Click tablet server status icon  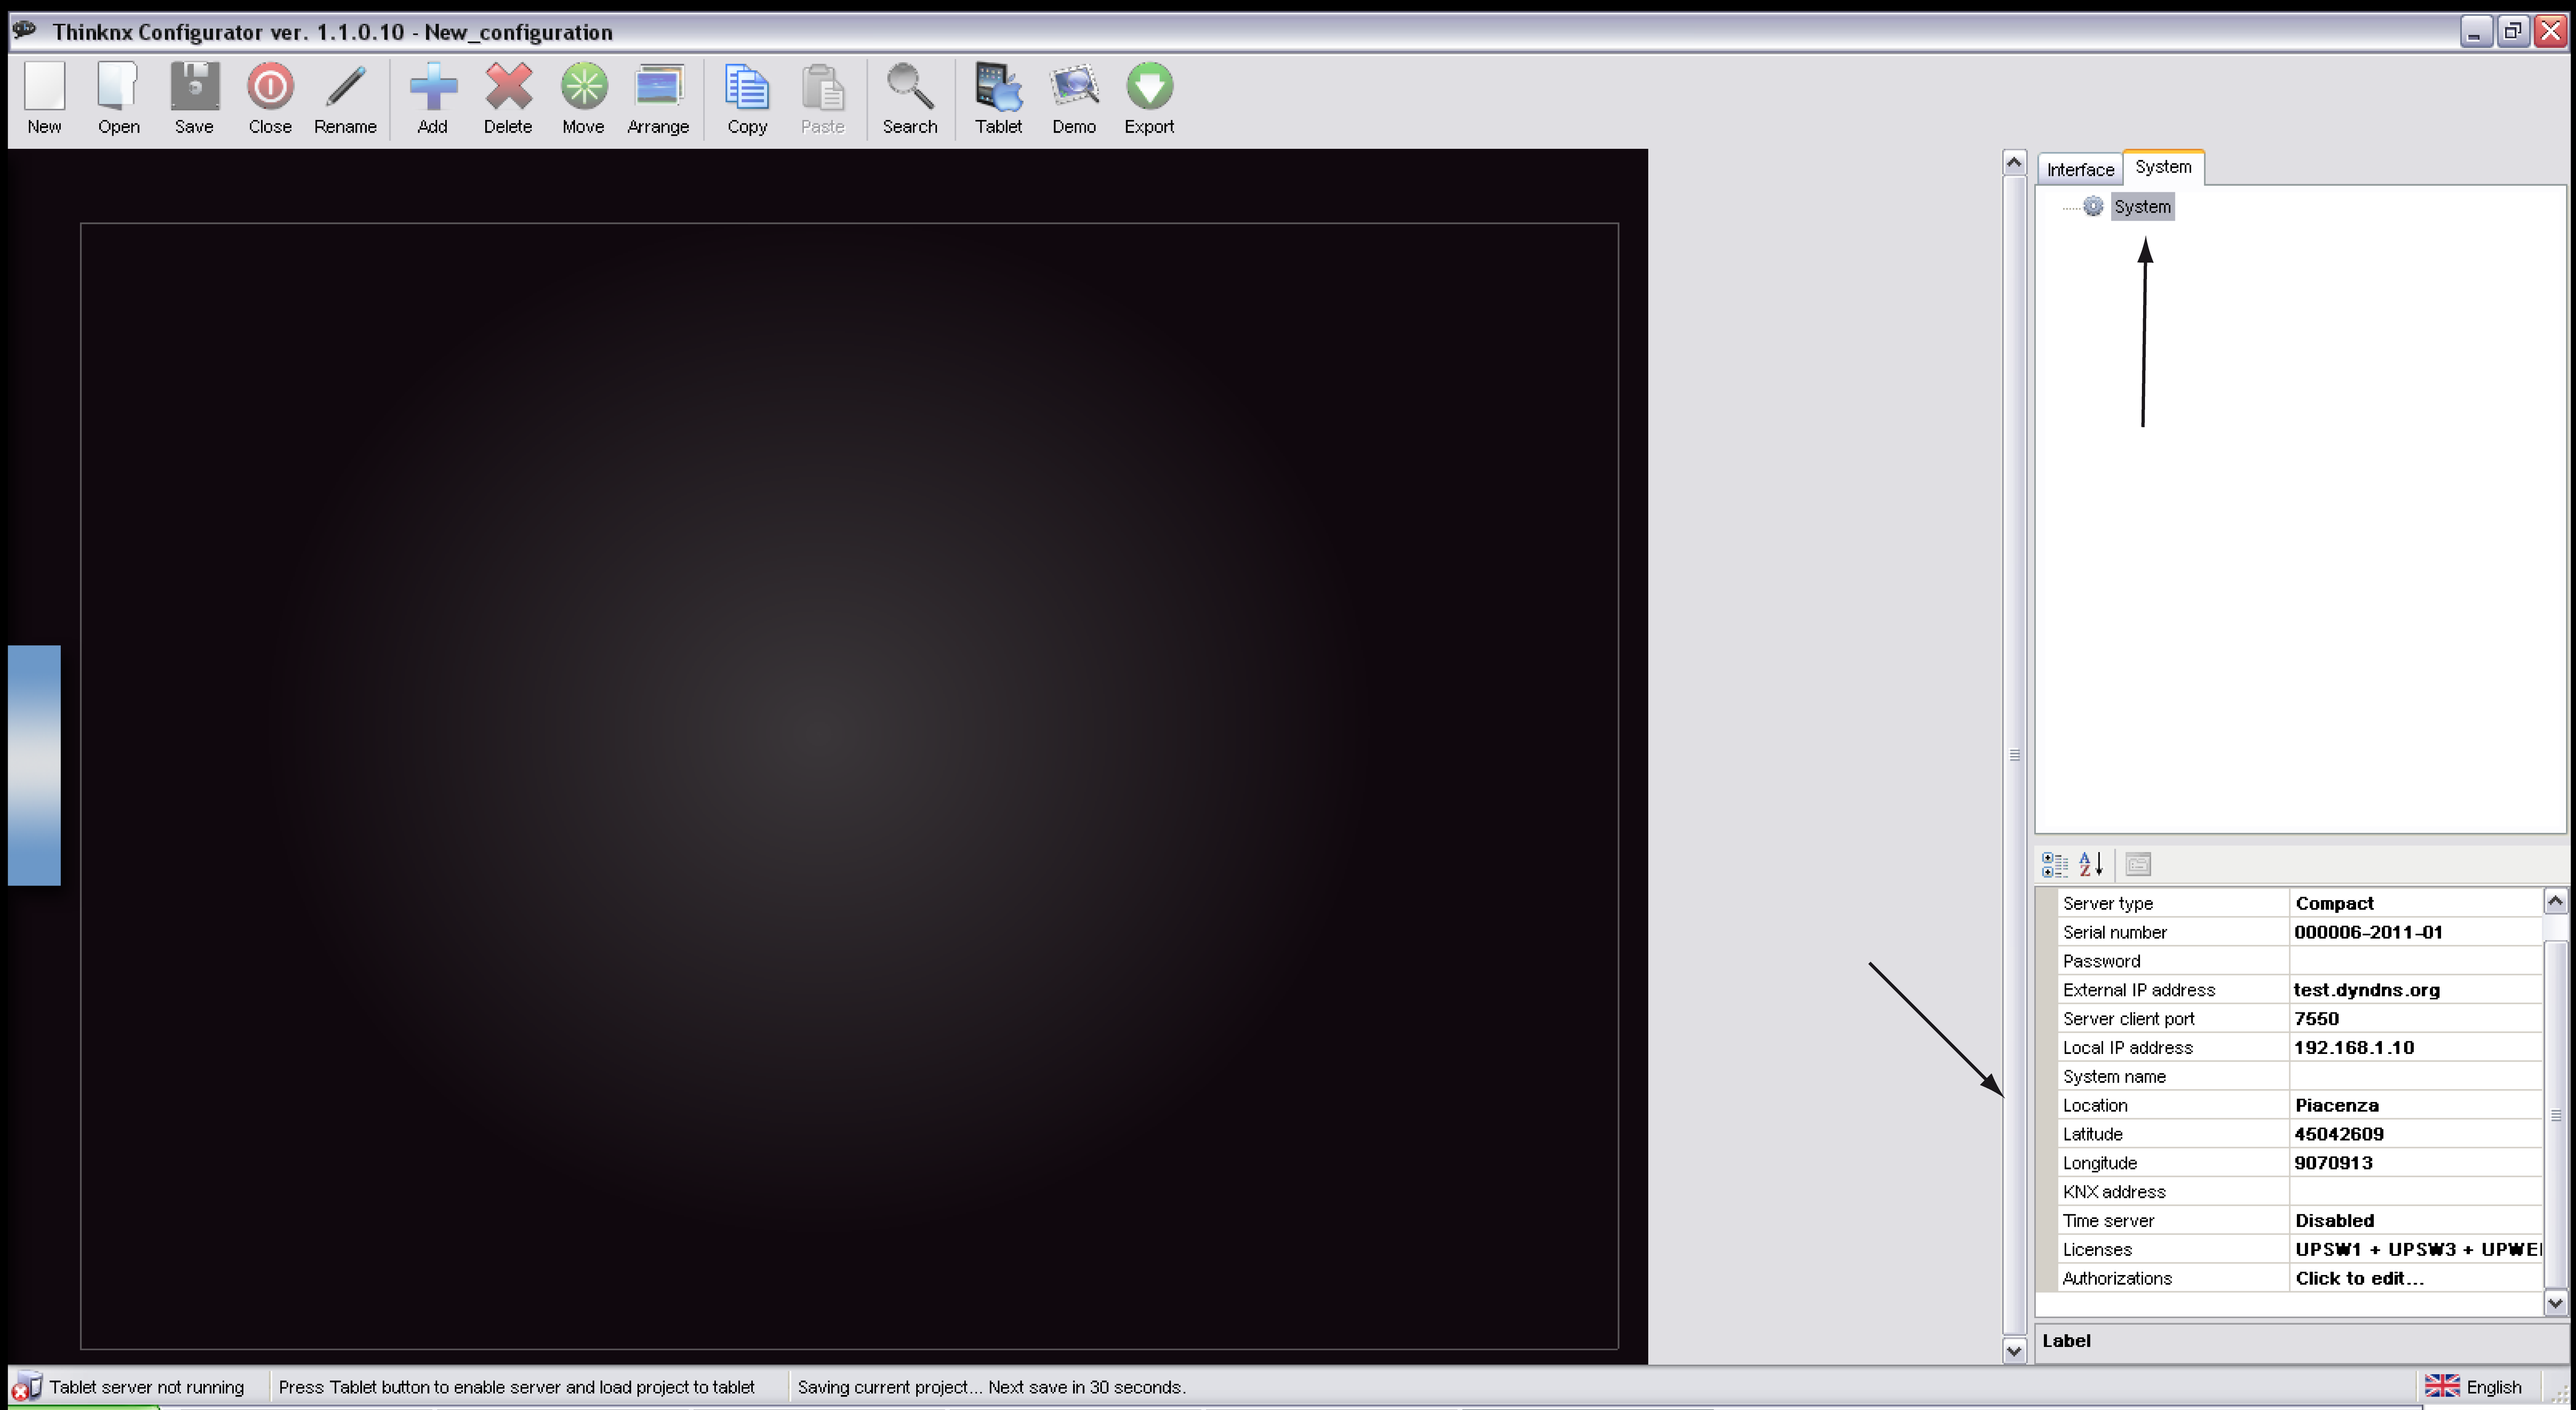[x=26, y=1386]
